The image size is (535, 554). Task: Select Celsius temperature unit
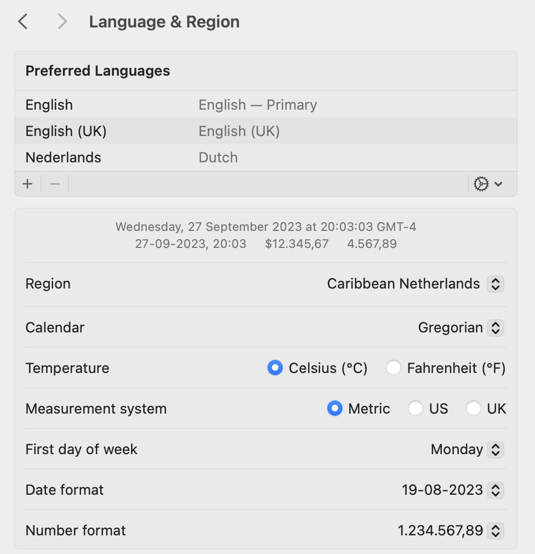[x=275, y=368]
